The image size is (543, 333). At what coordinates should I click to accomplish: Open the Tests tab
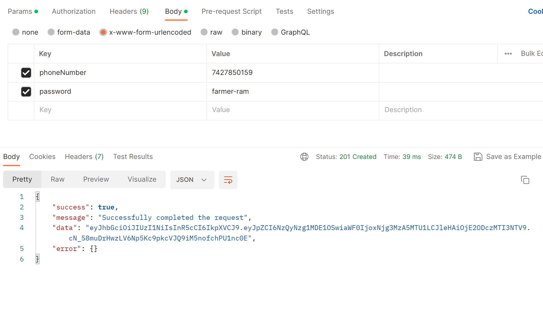284,11
